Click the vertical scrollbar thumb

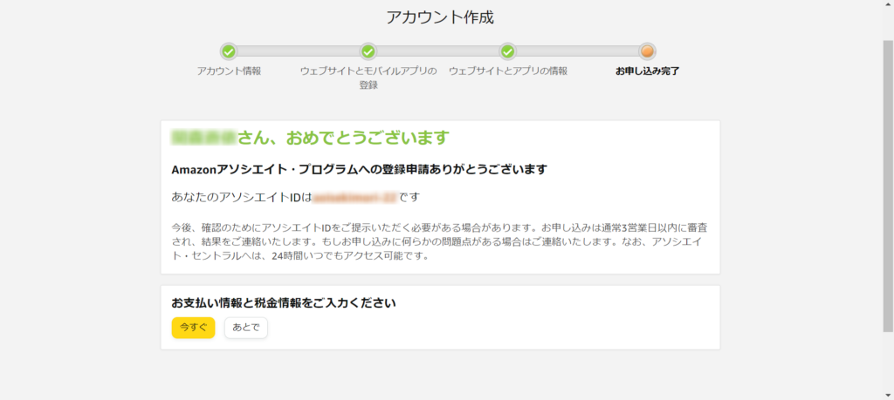point(888,186)
